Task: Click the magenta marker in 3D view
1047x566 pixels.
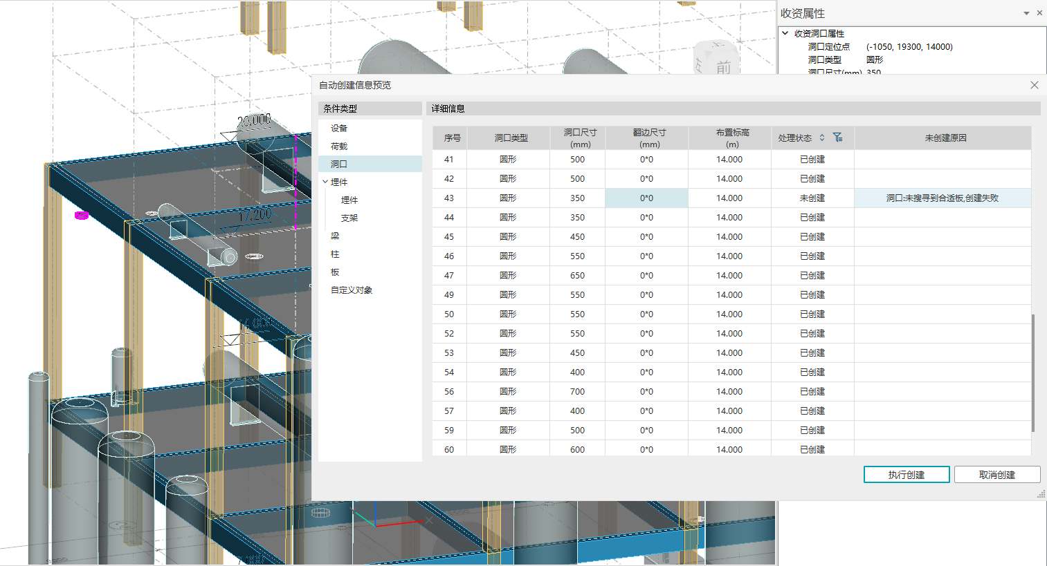Action: [82, 216]
